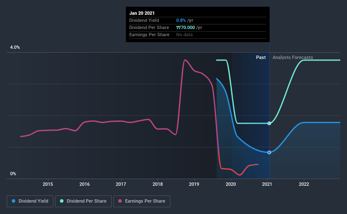The image size is (347, 214).
Task: Select the blue data point marker on Dividend Yield line
Action: pos(269,152)
